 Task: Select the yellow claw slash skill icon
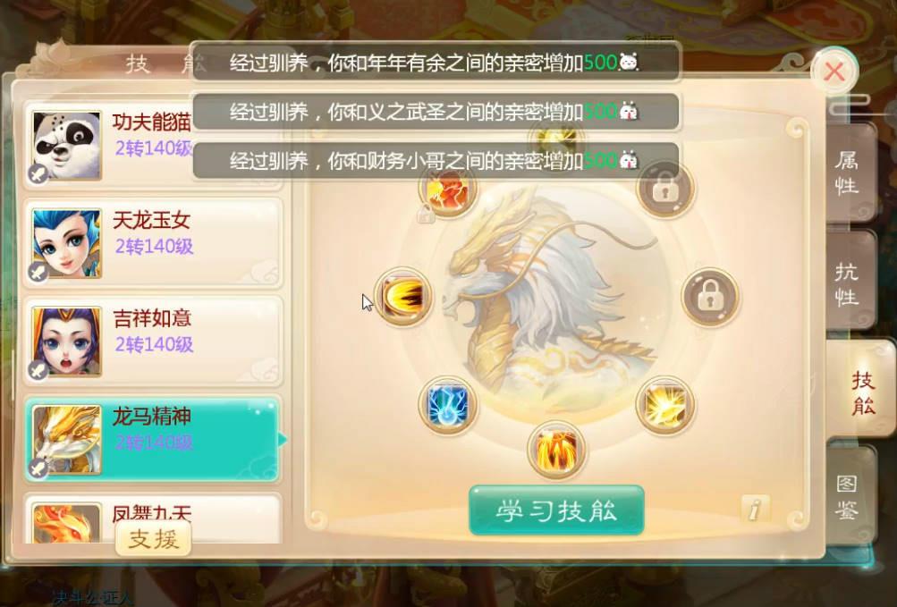point(402,297)
